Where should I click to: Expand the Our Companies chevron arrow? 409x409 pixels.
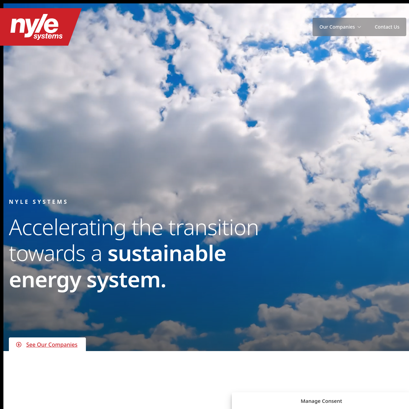pyautogui.click(x=359, y=27)
